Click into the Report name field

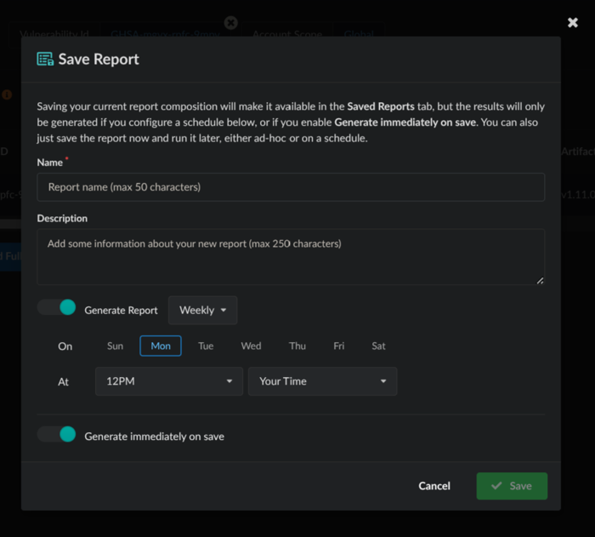(x=290, y=187)
